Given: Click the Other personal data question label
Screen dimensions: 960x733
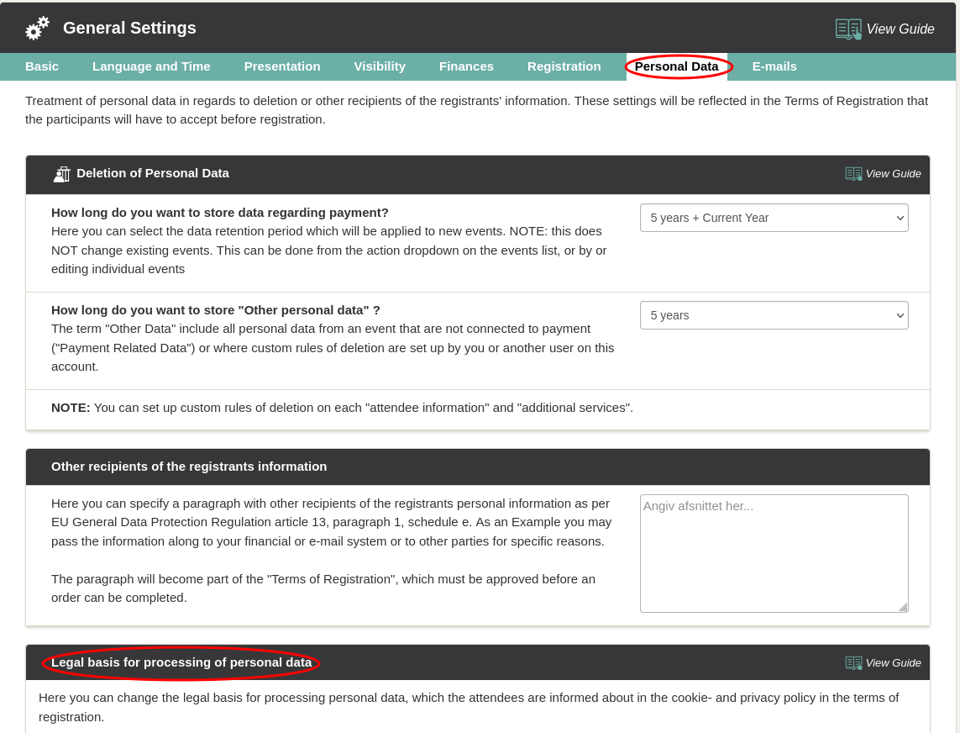Looking at the screenshot, I should [216, 310].
